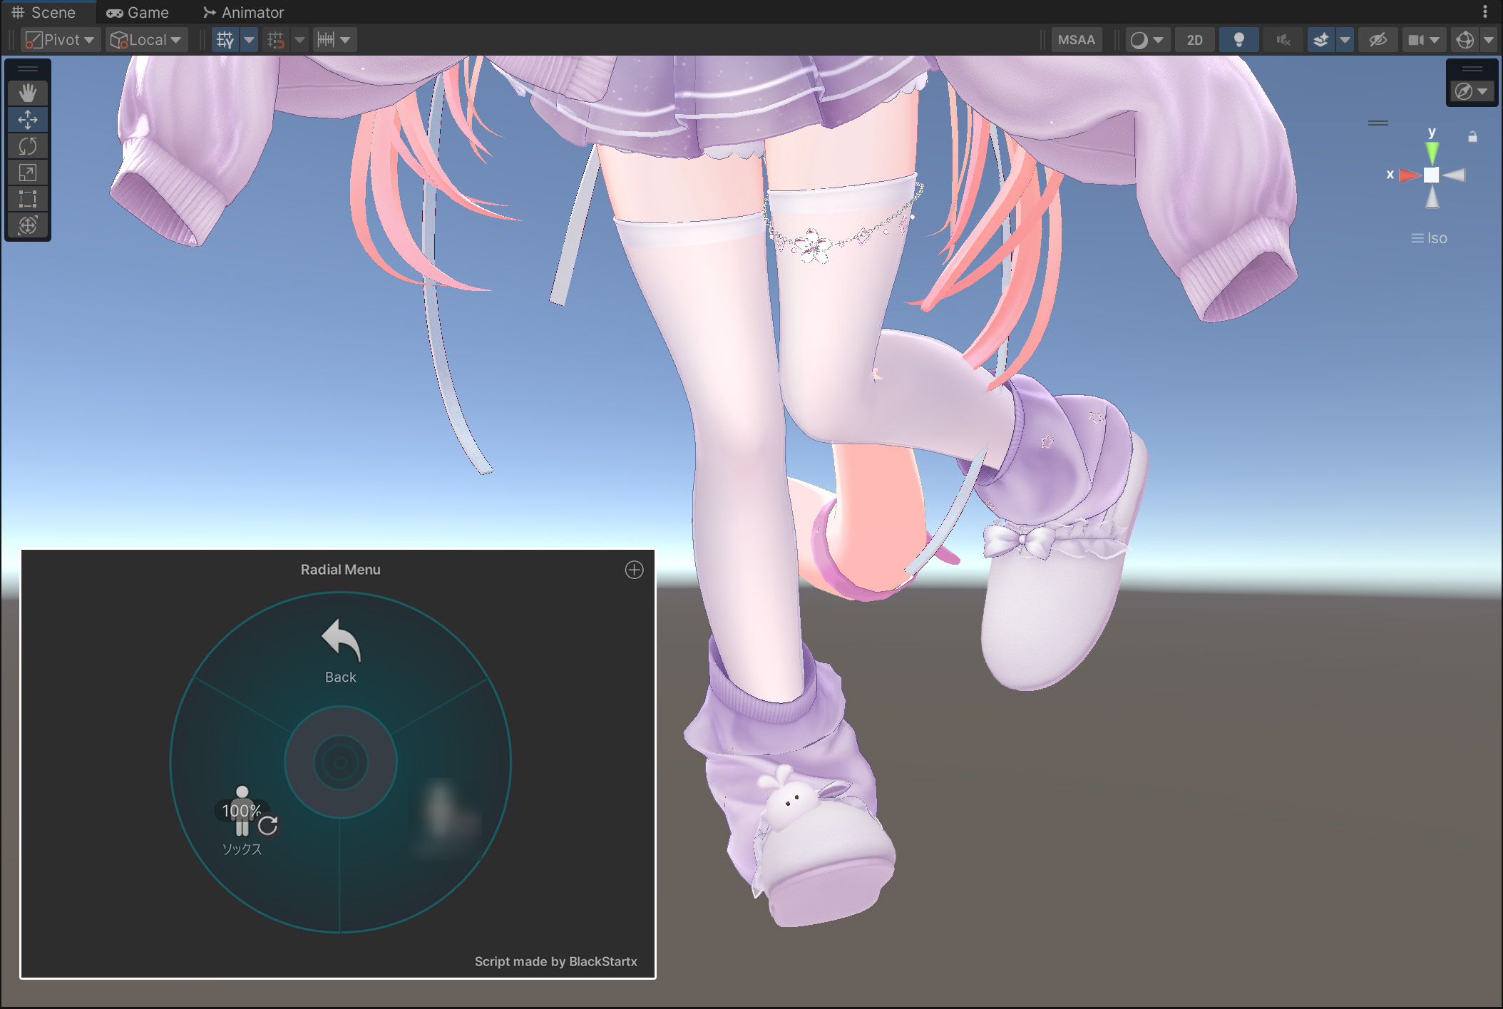Toggle hidden objects visibility eye
The image size is (1503, 1009).
(1378, 40)
